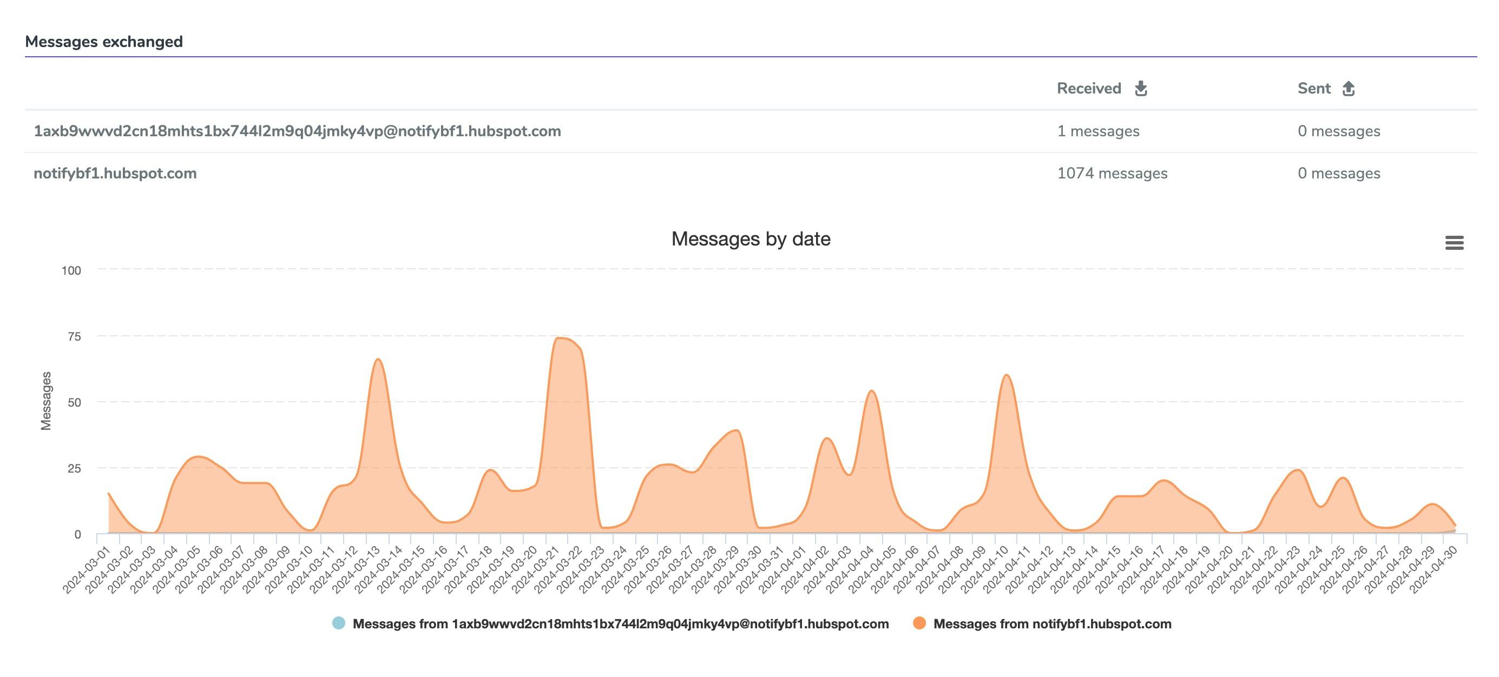The width and height of the screenshot is (1499, 677).
Task: Click the 50 y-axis tick label
Action: [75, 402]
